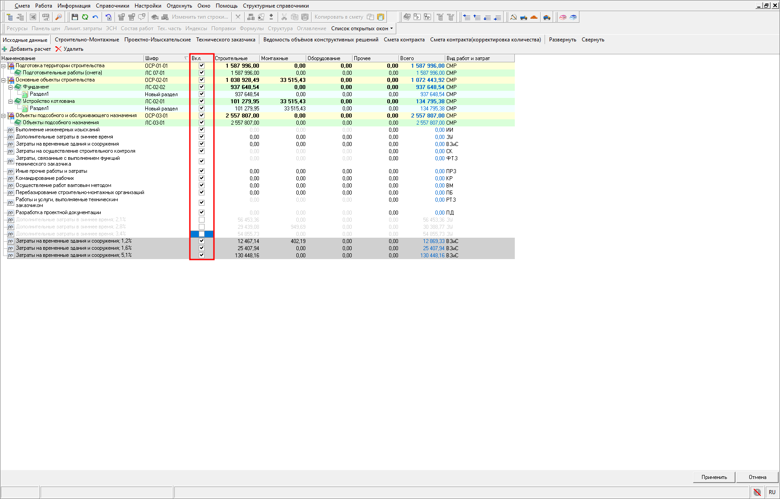Click Добавить расчет button
This screenshot has width=780, height=499.
pyautogui.click(x=27, y=49)
